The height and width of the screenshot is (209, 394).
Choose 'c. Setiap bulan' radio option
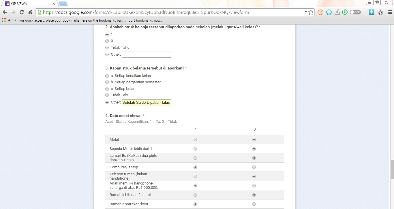pos(107,89)
